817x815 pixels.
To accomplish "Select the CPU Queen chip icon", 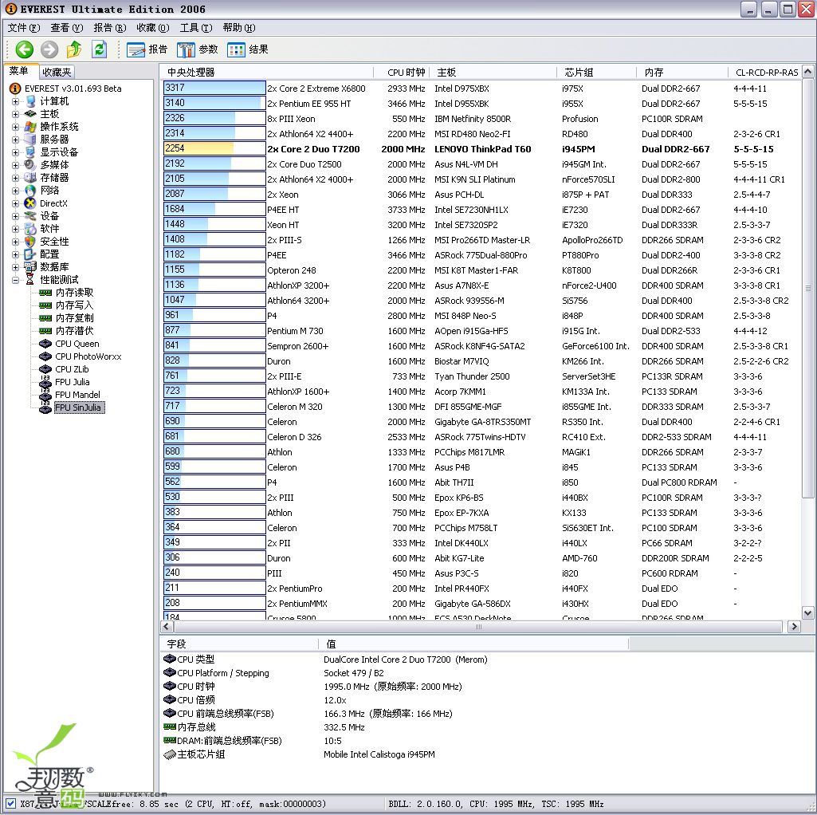I will click(x=45, y=344).
